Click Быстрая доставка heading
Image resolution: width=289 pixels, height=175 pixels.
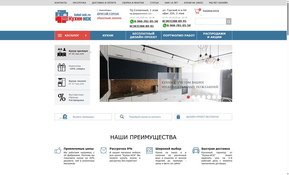[x=216, y=149]
